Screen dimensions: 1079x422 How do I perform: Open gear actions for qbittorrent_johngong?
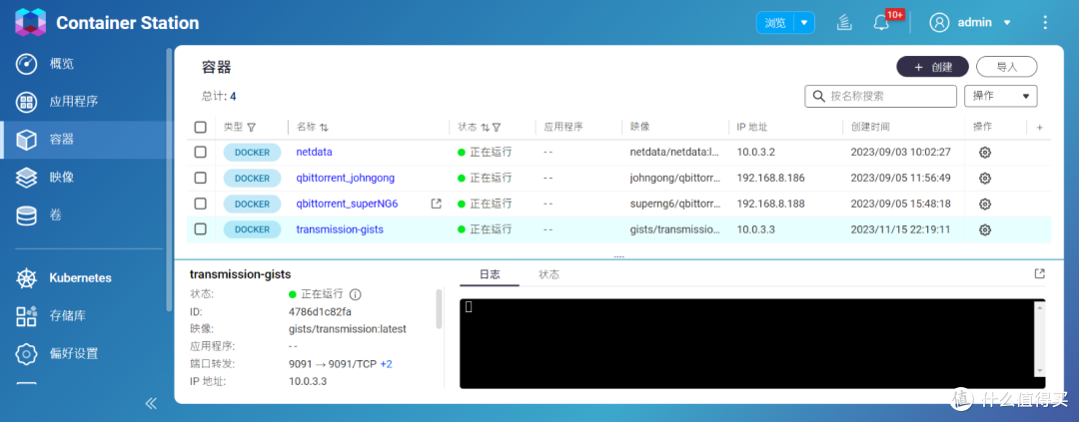tap(985, 178)
